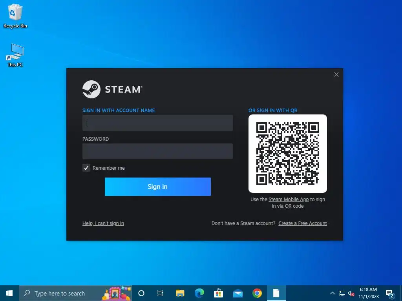Open the Recycle Bin desktop icon

pos(15,16)
